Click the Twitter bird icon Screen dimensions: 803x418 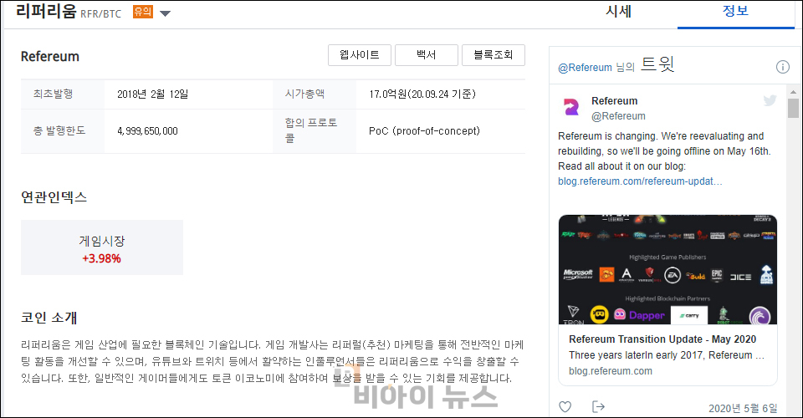pos(770,100)
